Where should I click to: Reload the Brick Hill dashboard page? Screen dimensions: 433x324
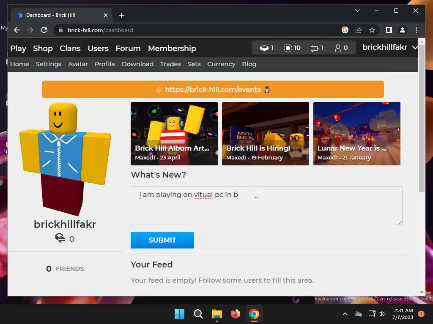point(44,30)
